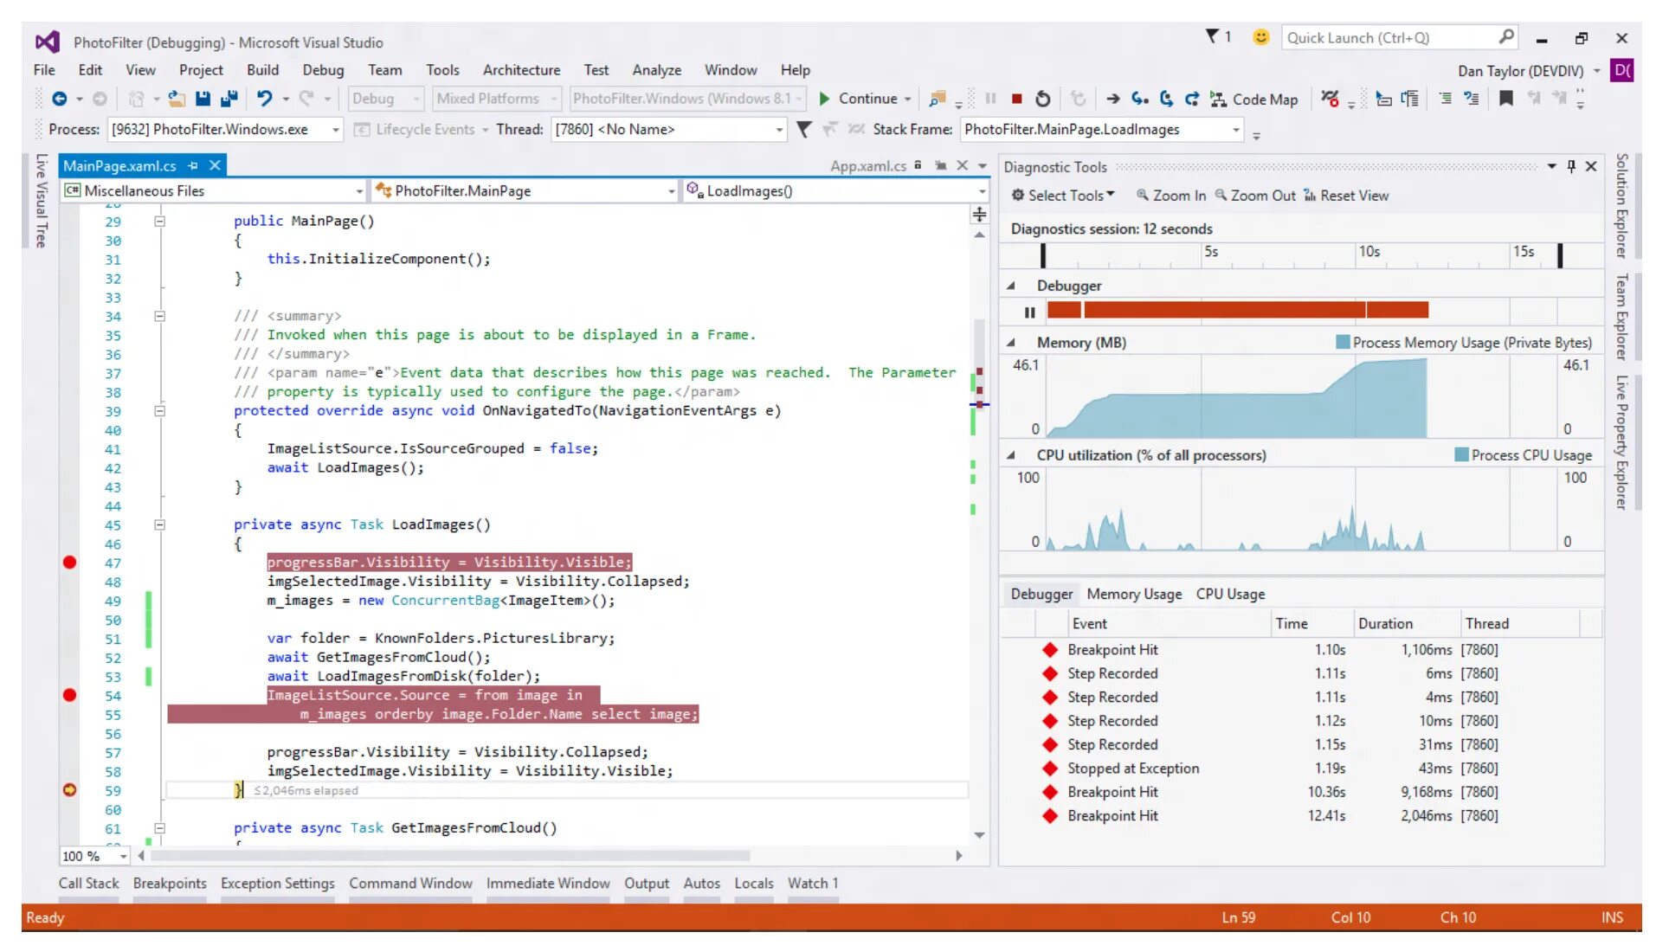1669x952 pixels.
Task: Open the Analyze menu
Action: (656, 70)
